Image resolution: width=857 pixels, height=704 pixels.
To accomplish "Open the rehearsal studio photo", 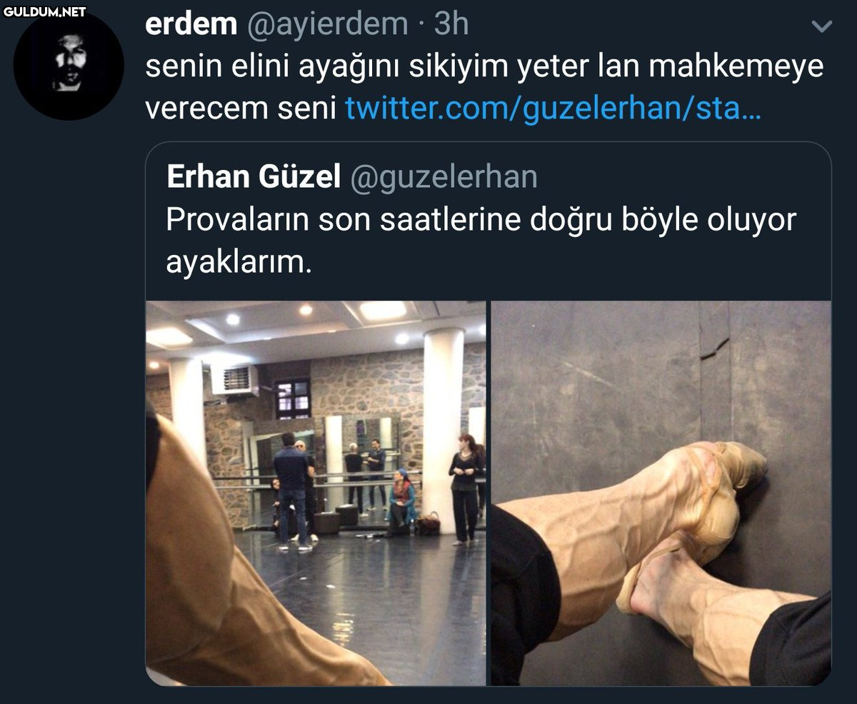I will click(x=316, y=493).
